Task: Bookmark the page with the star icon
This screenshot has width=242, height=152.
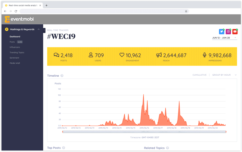Action: (x=186, y=11)
